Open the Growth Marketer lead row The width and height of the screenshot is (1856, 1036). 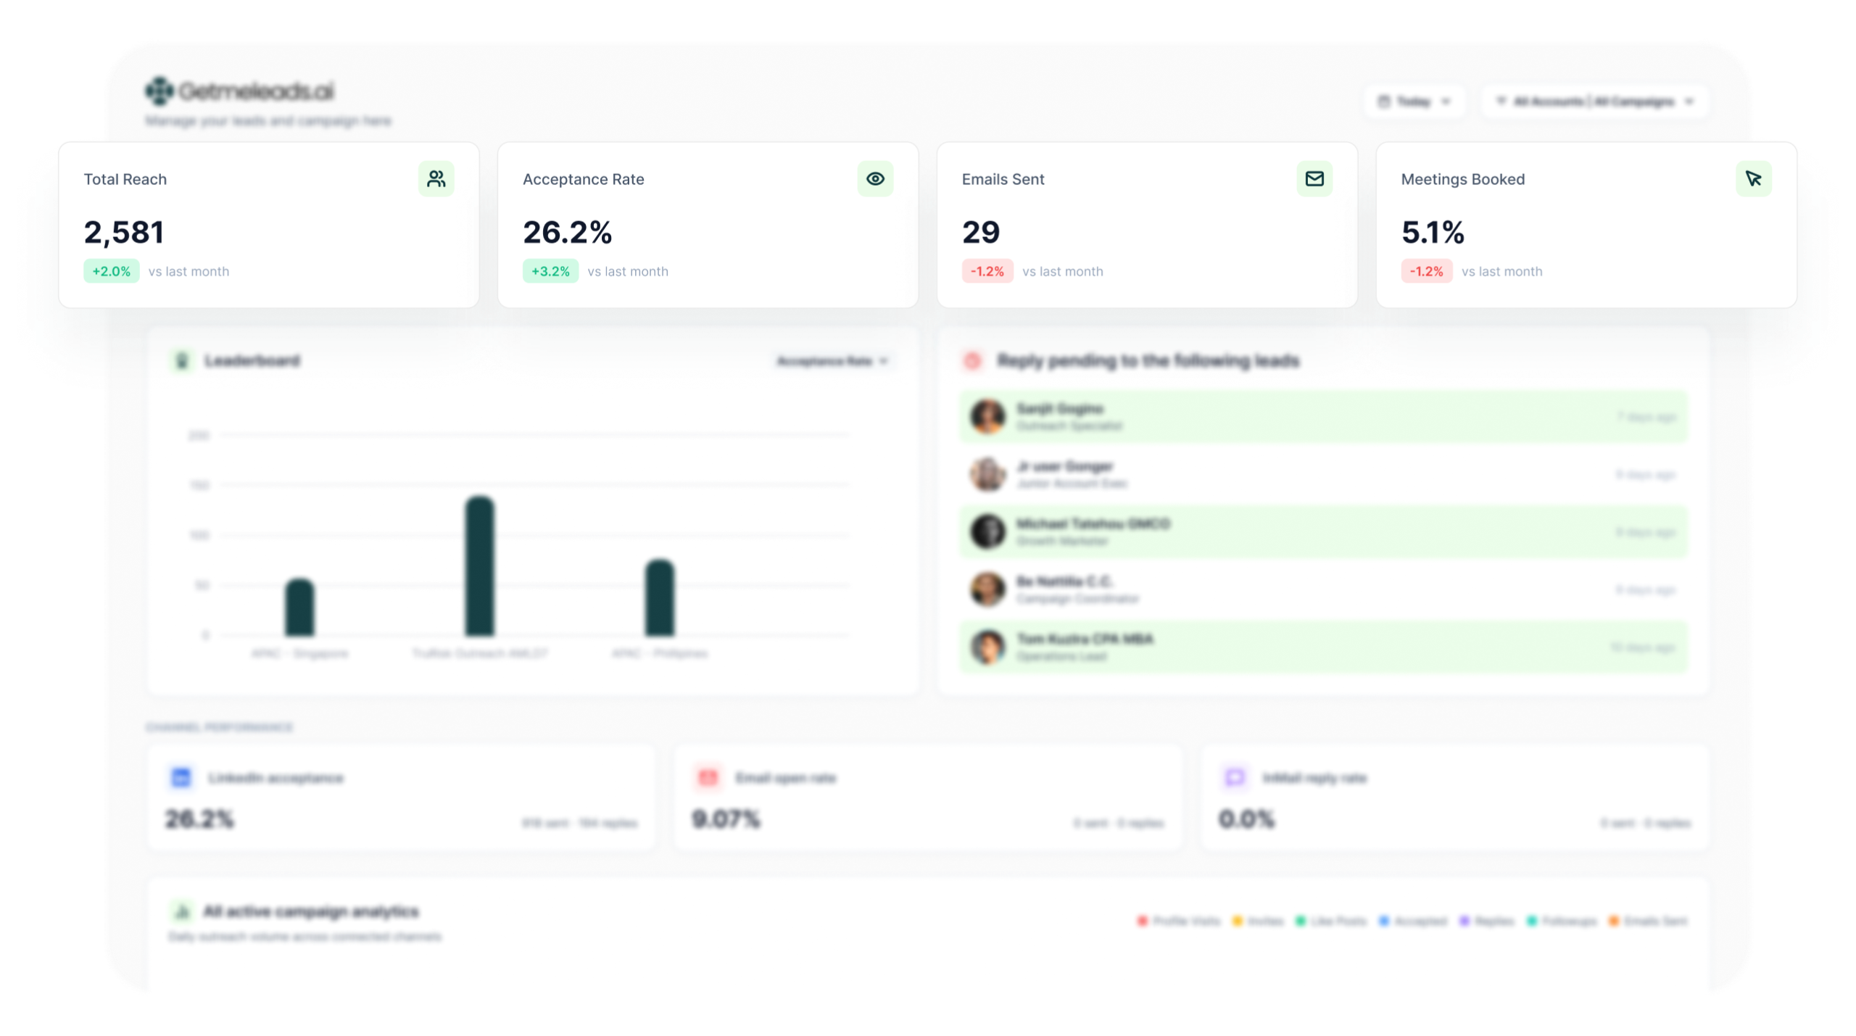pos(1323,532)
